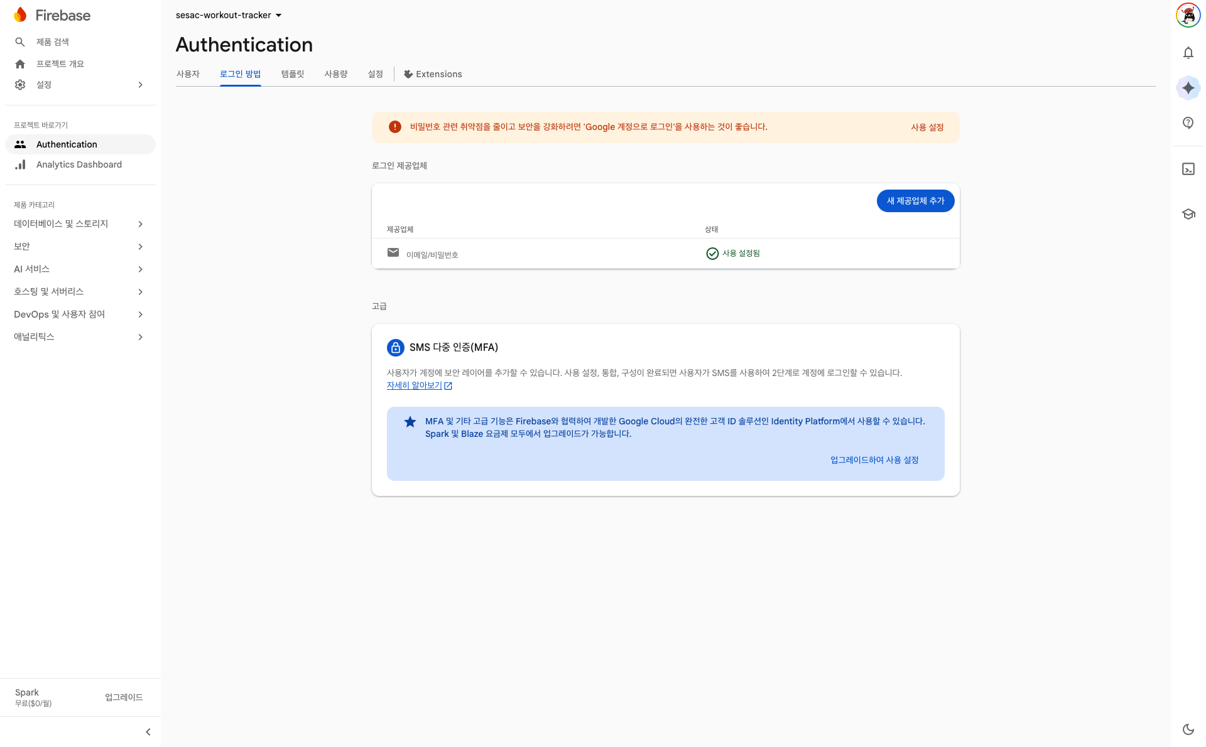Viewport: 1206px width, 747px height.
Task: Collapse the sidebar navigation arrow
Action: pos(148,732)
